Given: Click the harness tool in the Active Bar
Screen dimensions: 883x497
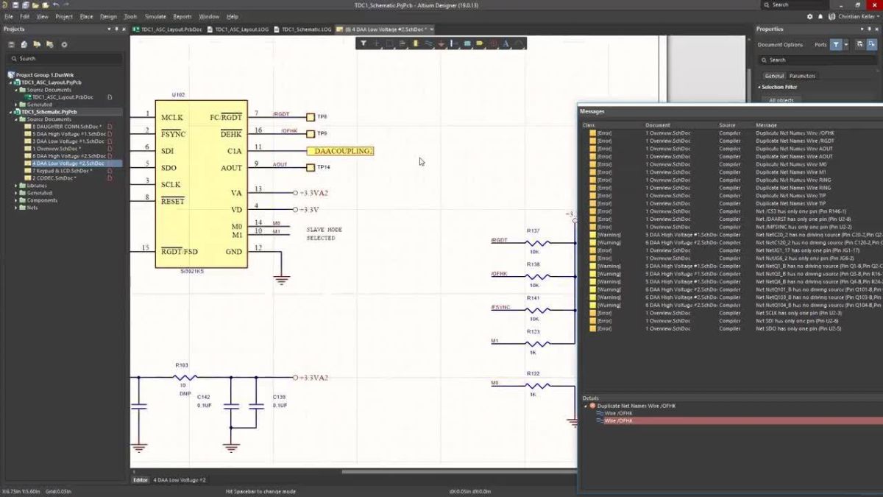Looking at the screenshot, I should pyautogui.click(x=454, y=43).
